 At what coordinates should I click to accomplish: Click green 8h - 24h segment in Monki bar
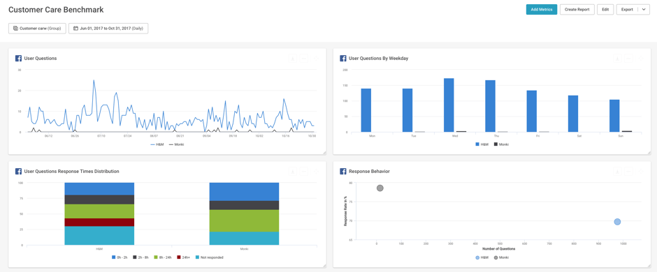pyautogui.click(x=244, y=220)
